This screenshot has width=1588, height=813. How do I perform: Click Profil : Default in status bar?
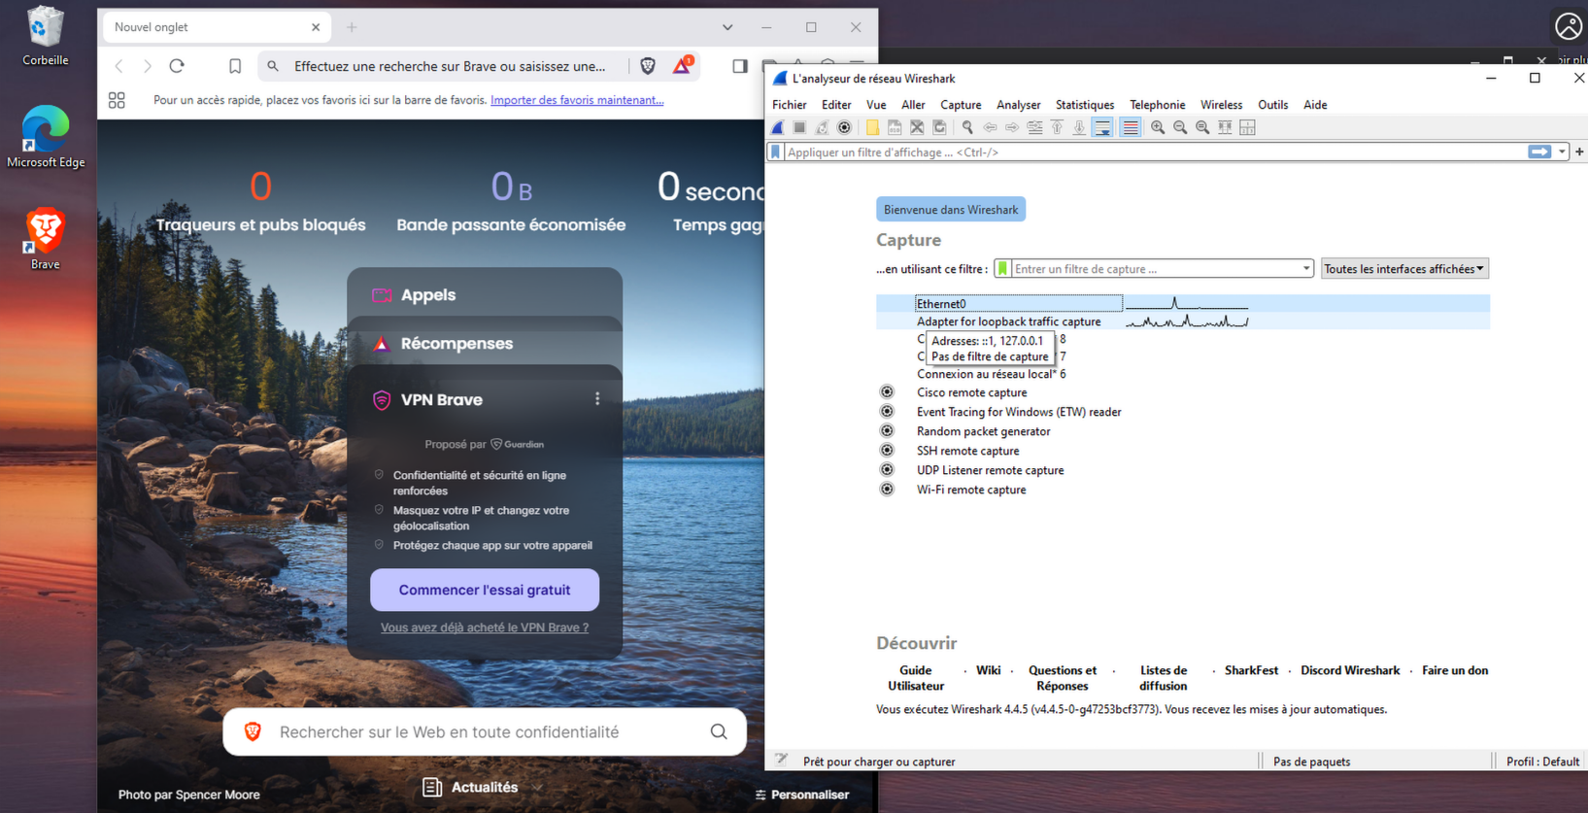tap(1542, 762)
